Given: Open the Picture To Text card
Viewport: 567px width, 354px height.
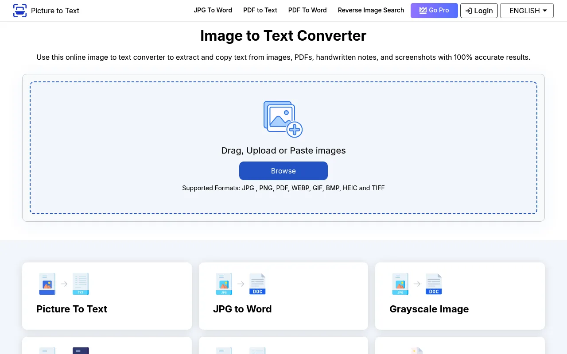Looking at the screenshot, I should click(107, 296).
